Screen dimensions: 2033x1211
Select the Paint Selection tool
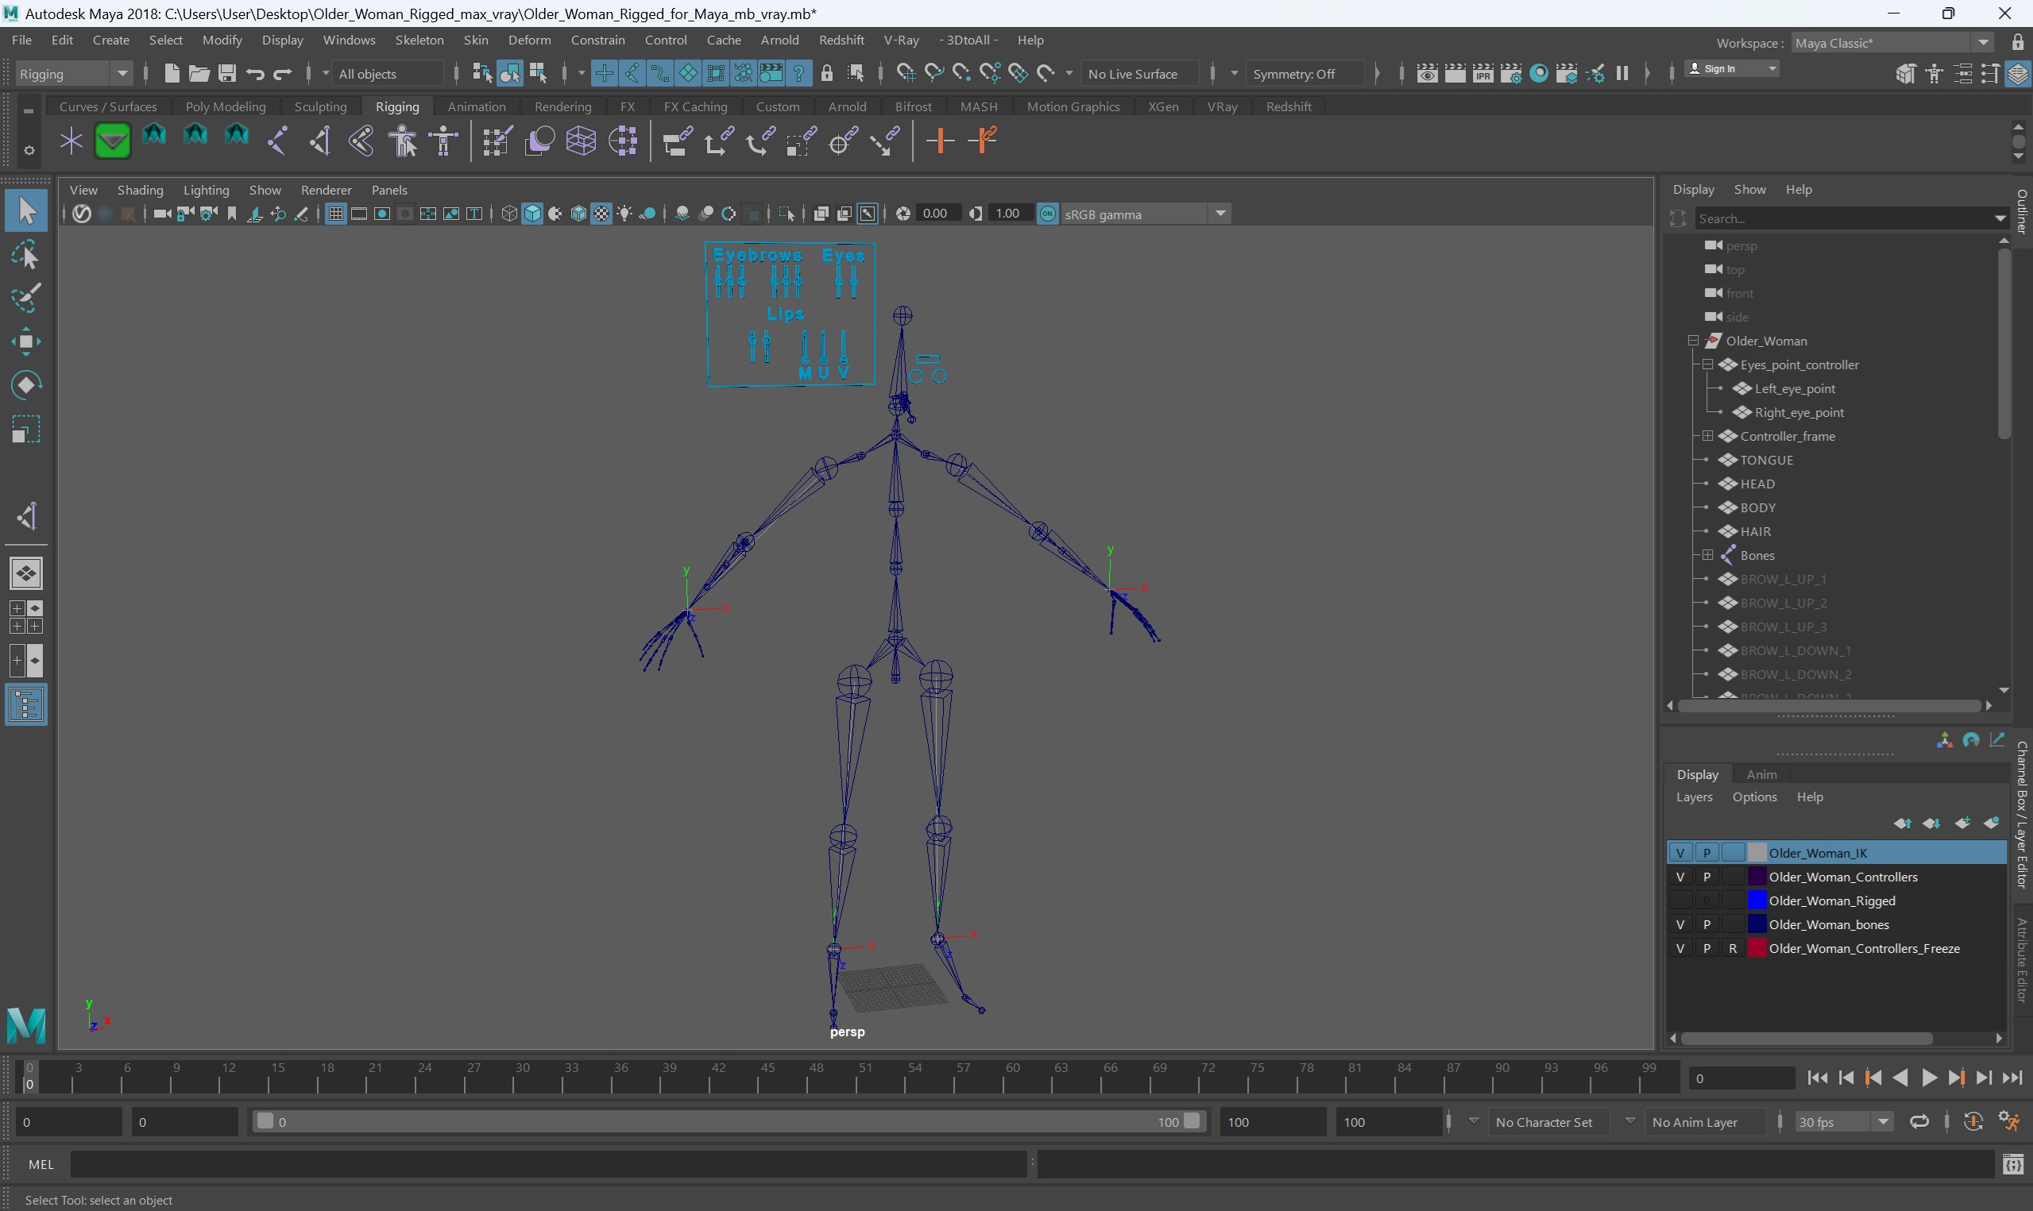pos(26,298)
